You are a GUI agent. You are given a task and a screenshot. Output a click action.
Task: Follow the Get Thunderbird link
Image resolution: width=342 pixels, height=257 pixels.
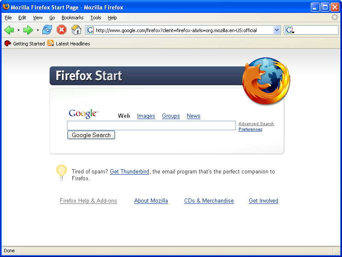coord(129,171)
